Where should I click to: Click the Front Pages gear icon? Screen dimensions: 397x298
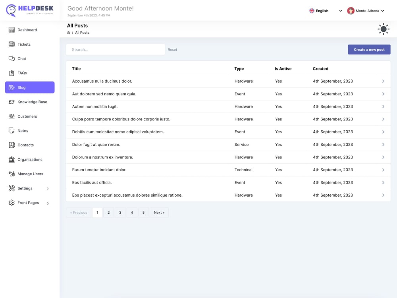12,203
